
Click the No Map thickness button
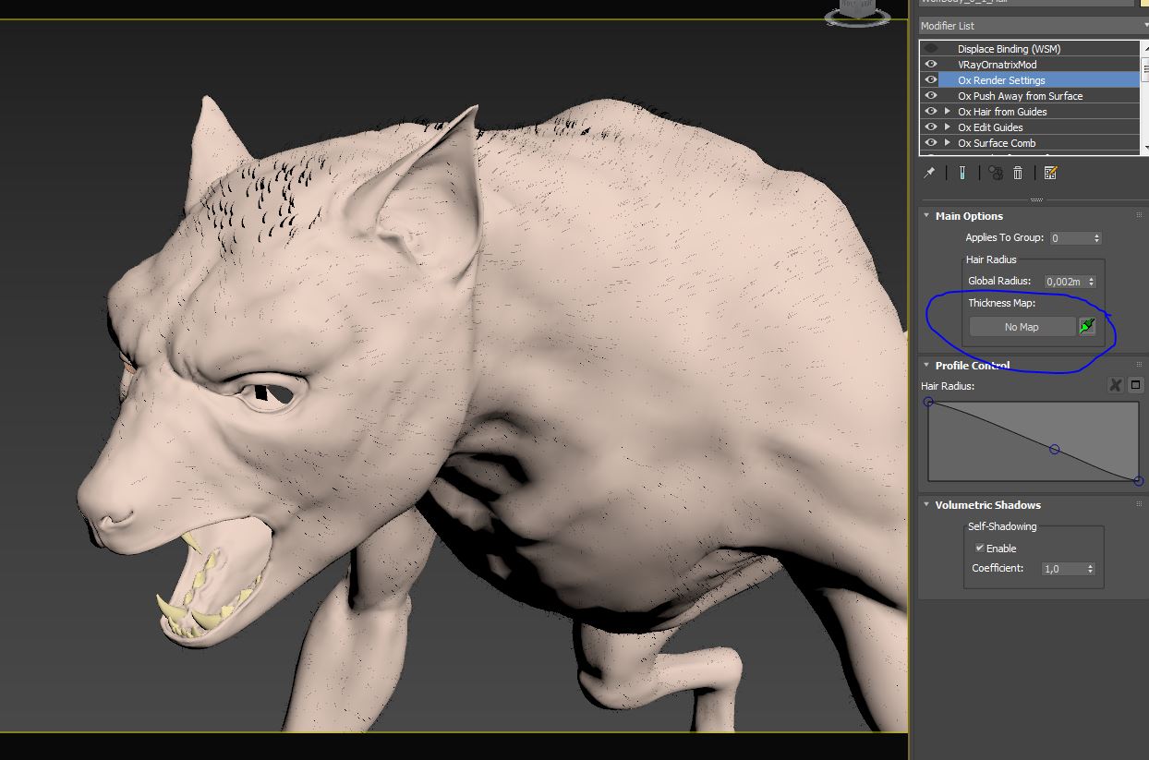pos(1022,327)
